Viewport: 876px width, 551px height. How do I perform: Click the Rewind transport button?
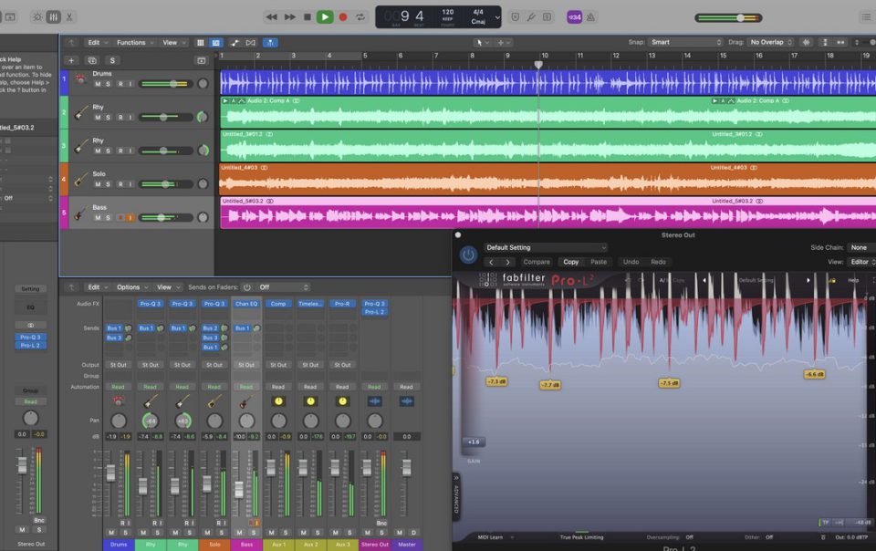[x=271, y=16]
